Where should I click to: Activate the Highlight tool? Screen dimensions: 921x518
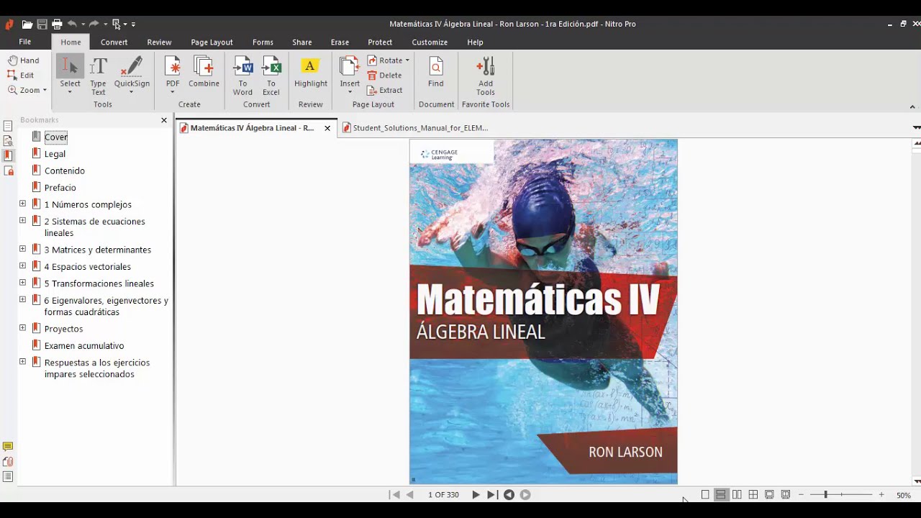[x=311, y=72]
